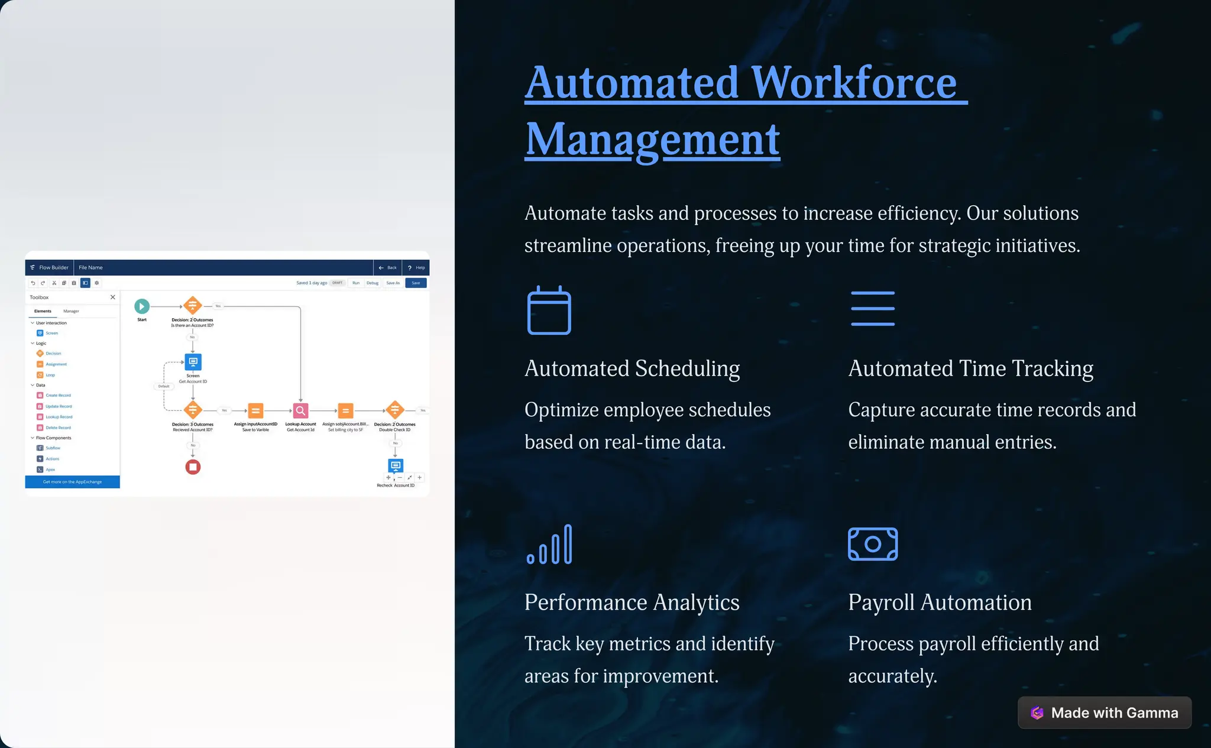The width and height of the screenshot is (1211, 748).
Task: Collapse the Flow Components section
Action: click(33, 438)
